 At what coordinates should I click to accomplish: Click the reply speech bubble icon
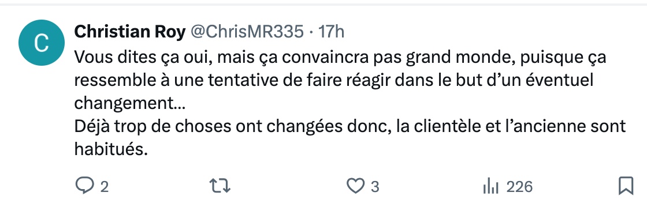pyautogui.click(x=85, y=186)
